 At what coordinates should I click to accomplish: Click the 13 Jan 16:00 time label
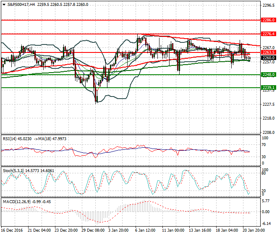(200, 230)
